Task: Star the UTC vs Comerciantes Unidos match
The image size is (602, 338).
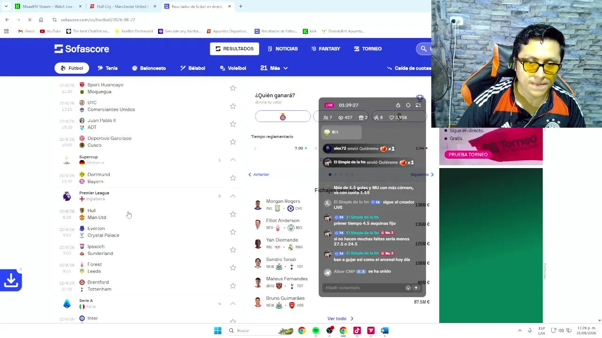Action: [x=233, y=106]
